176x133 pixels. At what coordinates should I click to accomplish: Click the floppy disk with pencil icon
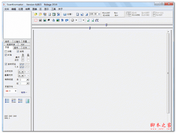pyautogui.click(x=45, y=14)
